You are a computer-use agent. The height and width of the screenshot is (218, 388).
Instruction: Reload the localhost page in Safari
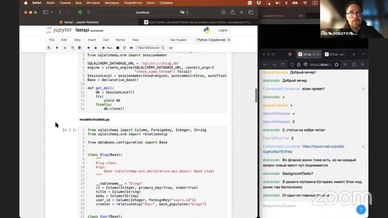pyautogui.click(x=187, y=12)
